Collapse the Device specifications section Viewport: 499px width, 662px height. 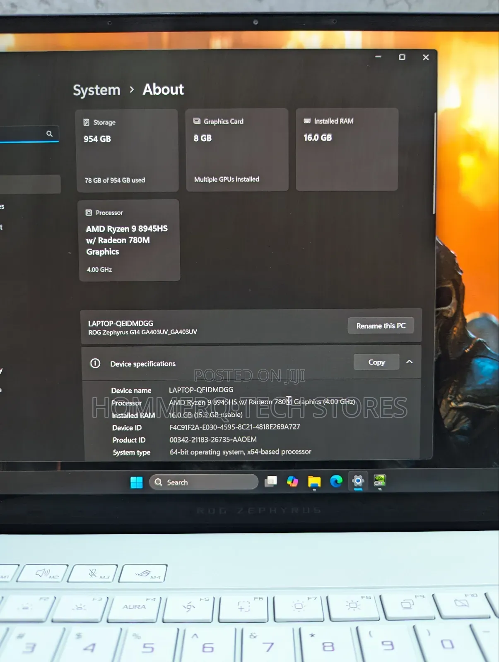[410, 362]
